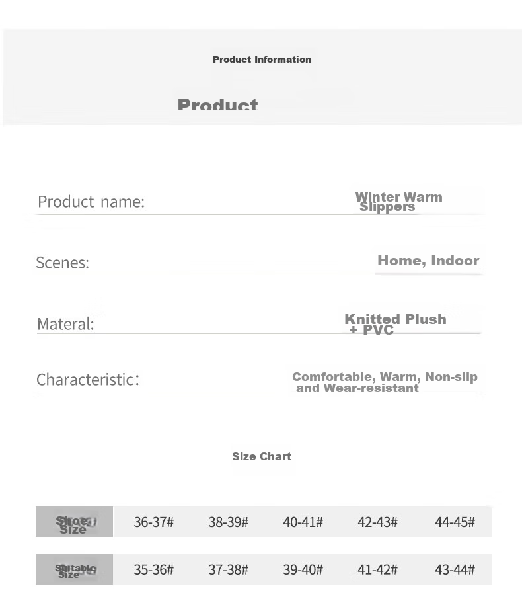This screenshot has height=615, width=522.
Task: Select the Characteristic label
Action: tap(88, 380)
